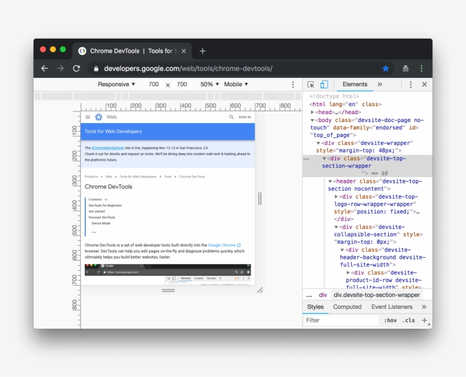Screen dimensions: 466x377
Task: Switch to the Styles tab
Action: [315, 307]
